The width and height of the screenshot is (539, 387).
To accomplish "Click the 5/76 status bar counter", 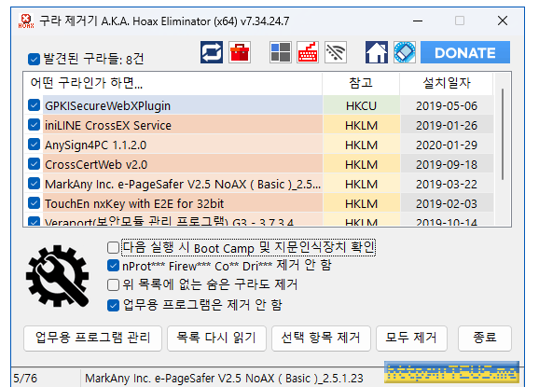I will click(25, 379).
